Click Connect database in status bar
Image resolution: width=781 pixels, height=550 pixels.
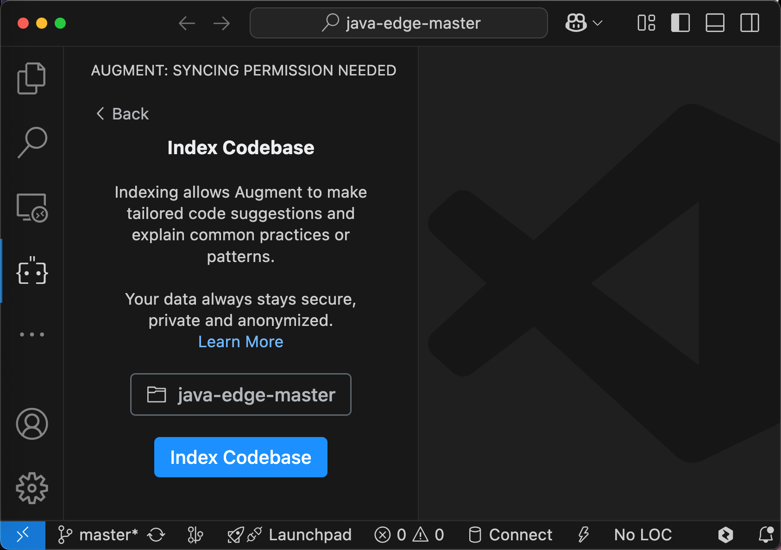(x=510, y=535)
